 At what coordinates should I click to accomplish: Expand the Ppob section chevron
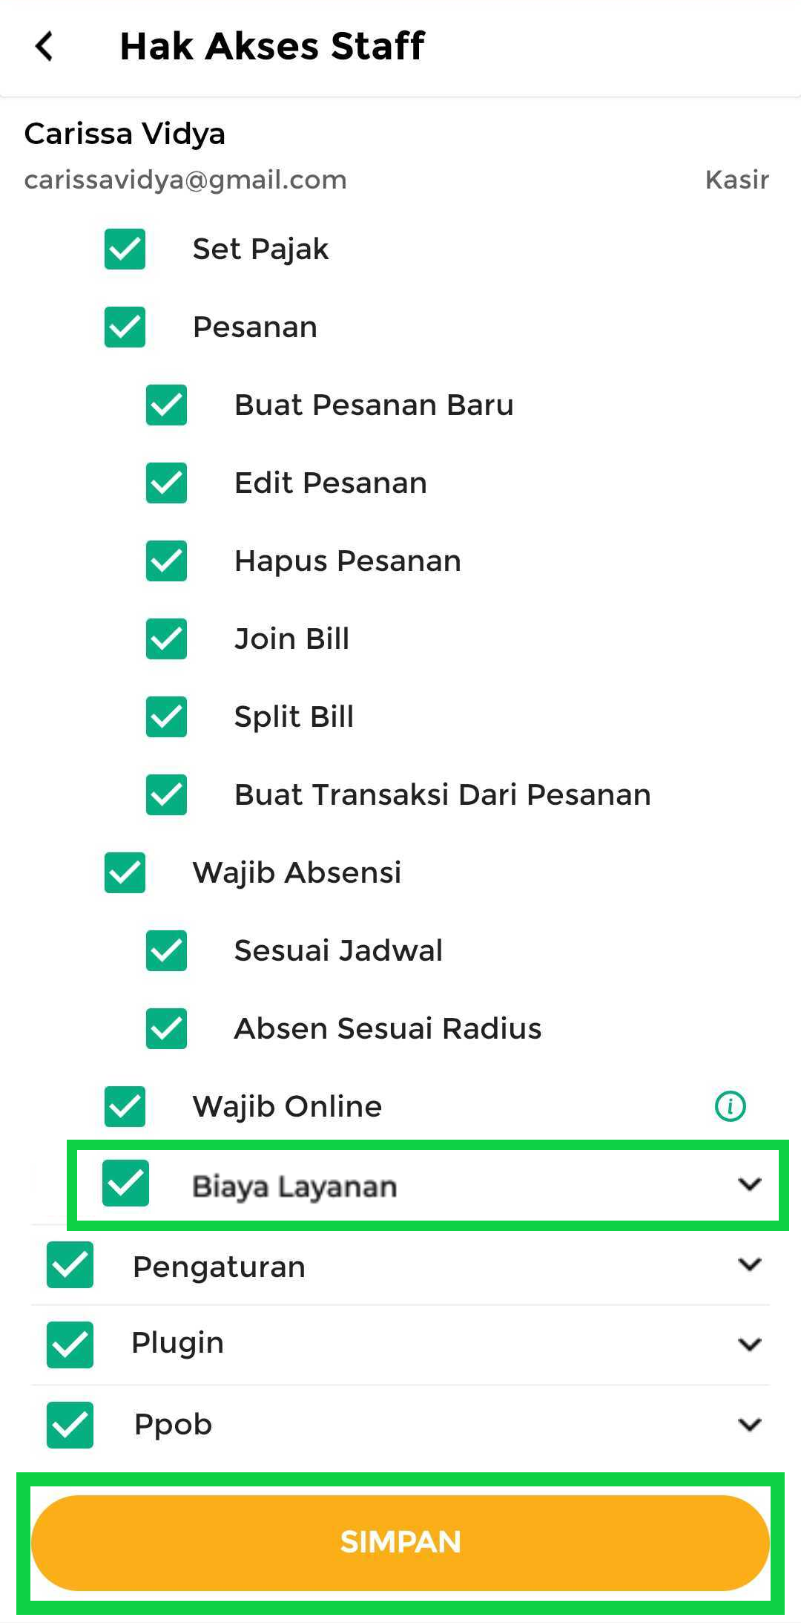750,1425
